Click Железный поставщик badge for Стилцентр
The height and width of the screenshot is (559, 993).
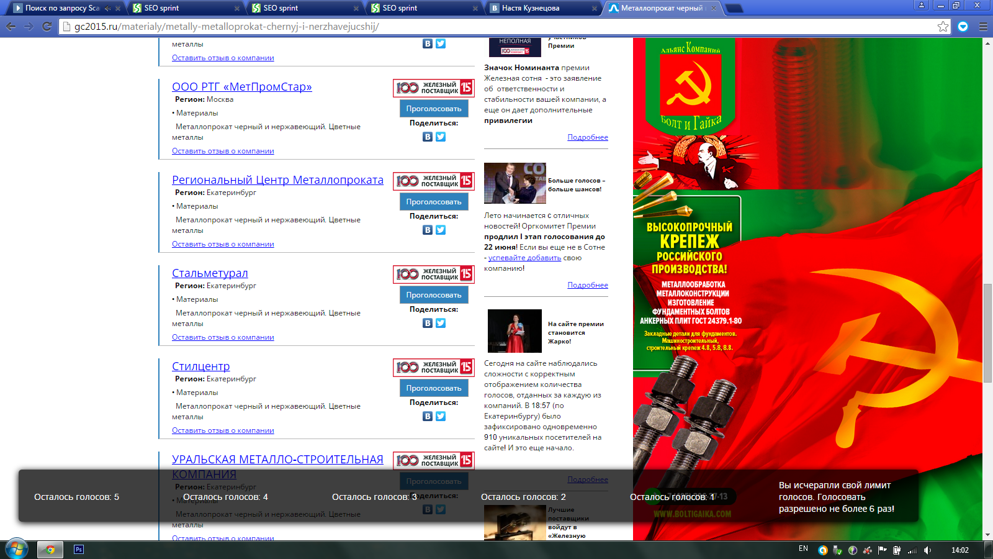pyautogui.click(x=434, y=368)
